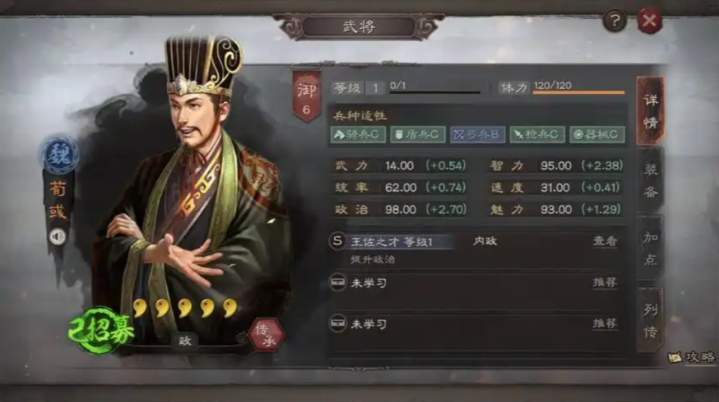719x402 pixels.
Task: Click the orange 体力 stamina bar
Action: tap(579, 92)
